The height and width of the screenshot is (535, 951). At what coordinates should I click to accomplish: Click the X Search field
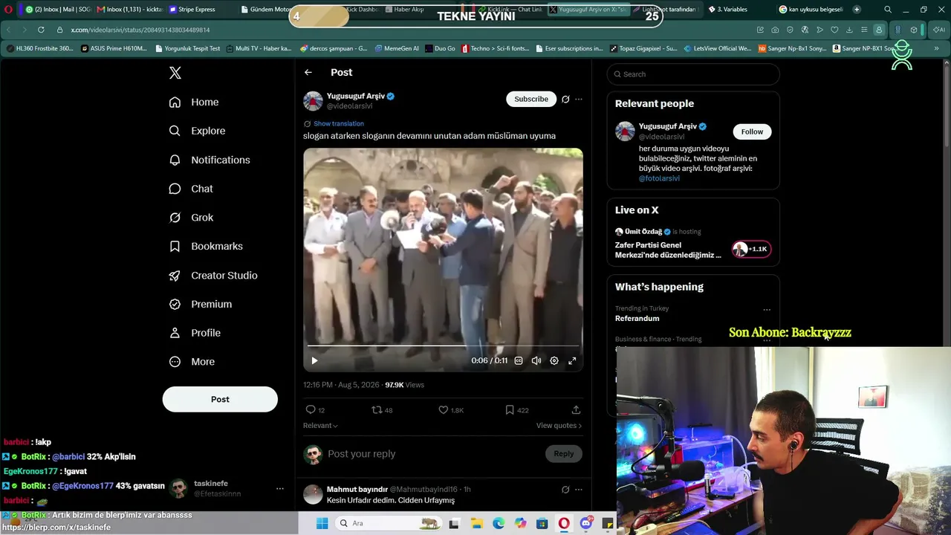click(693, 74)
